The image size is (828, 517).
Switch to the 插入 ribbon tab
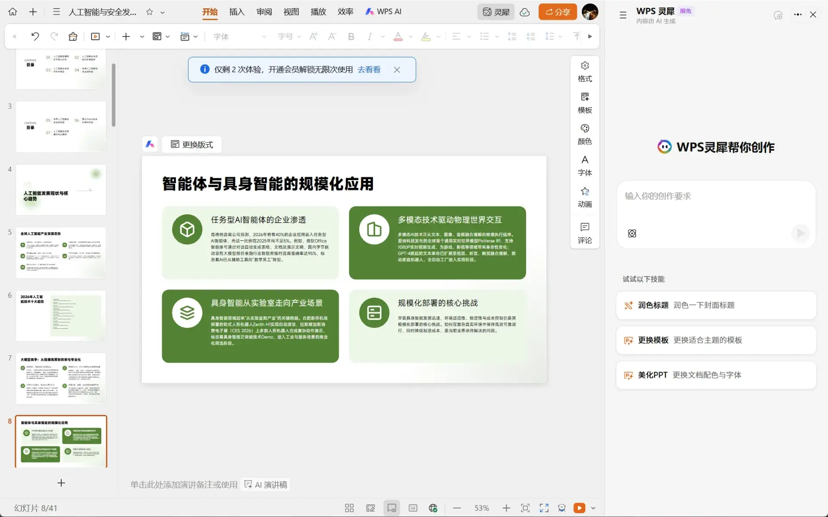coord(237,12)
